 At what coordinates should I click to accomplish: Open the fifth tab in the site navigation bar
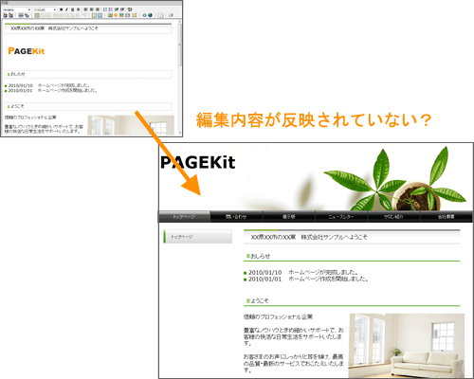[x=393, y=217]
